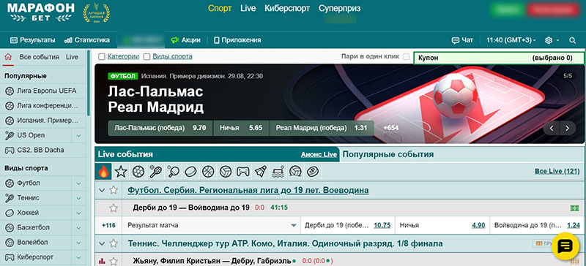Filter live events by basketball icon
The height and width of the screenshot is (266, 586).
point(208,172)
